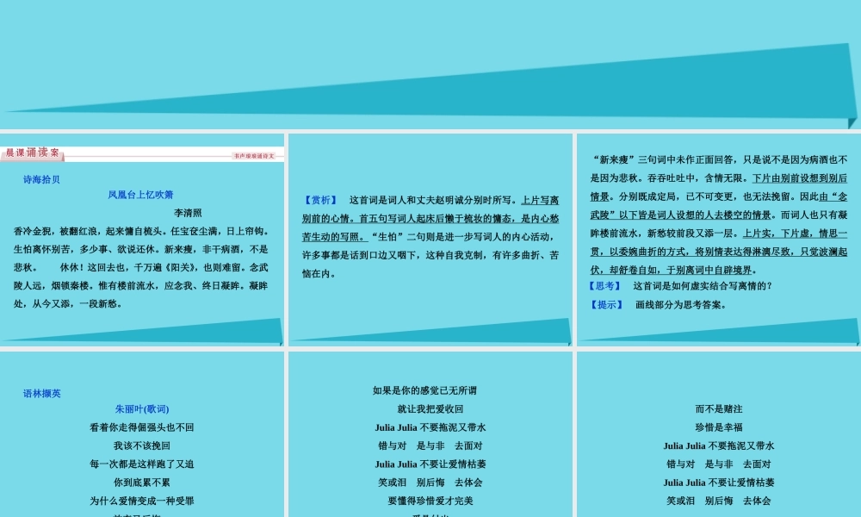The height and width of the screenshot is (517, 861).
Task: Click the 【赏析】 label
Action: tap(320, 200)
